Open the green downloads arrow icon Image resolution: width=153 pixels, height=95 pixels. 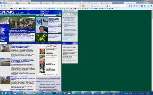click(134, 6)
